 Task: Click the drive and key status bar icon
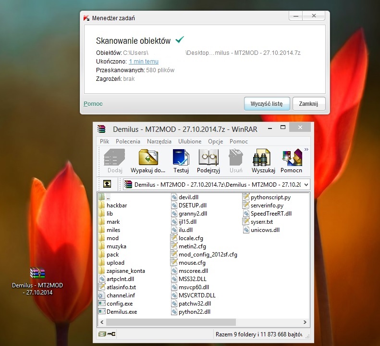(x=107, y=334)
